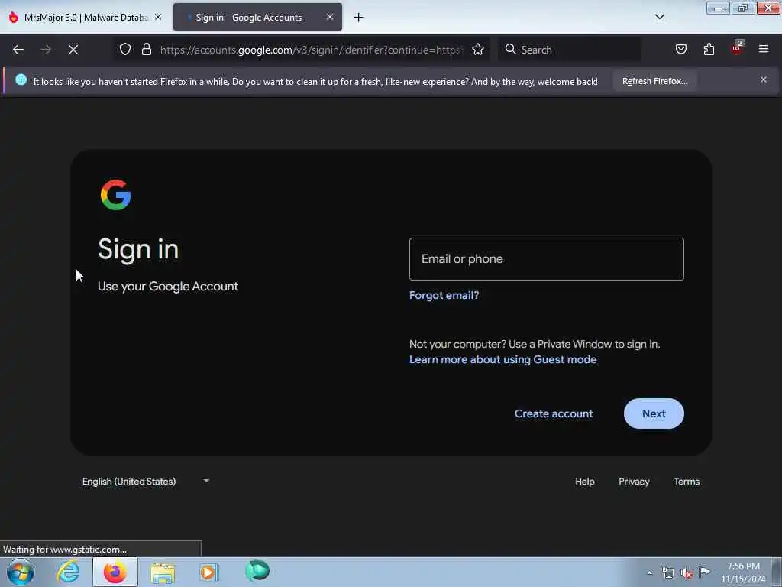Viewport: 782px width, 587px height.
Task: Select the Sign in - Google Accounts tab
Action: point(257,17)
